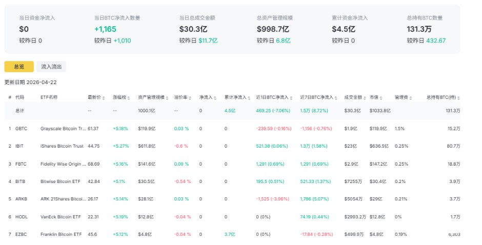Image resolution: width=482 pixels, height=245 pixels.
Task: Select the FBTC ticker row
Action: [x=21, y=164]
